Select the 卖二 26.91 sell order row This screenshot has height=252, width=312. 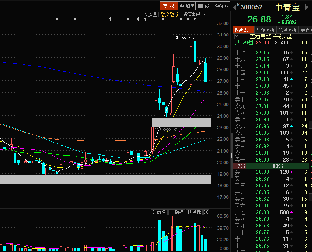point(271,153)
